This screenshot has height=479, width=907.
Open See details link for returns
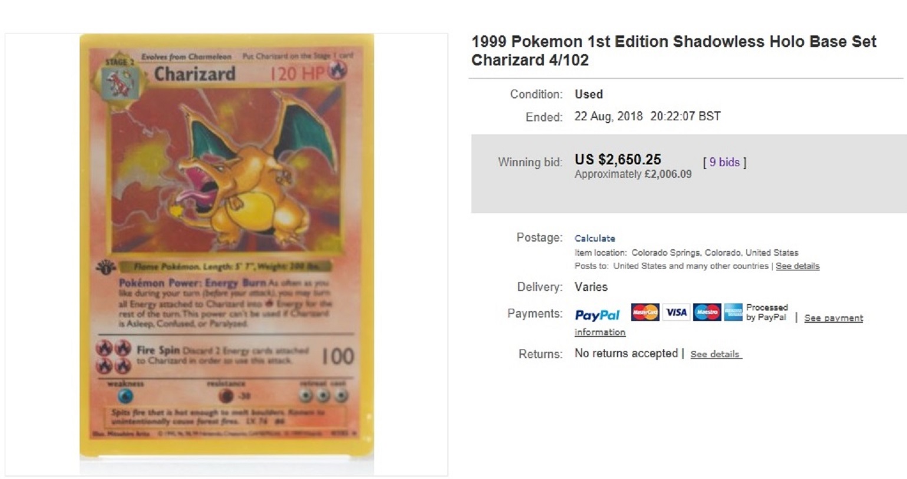715,354
